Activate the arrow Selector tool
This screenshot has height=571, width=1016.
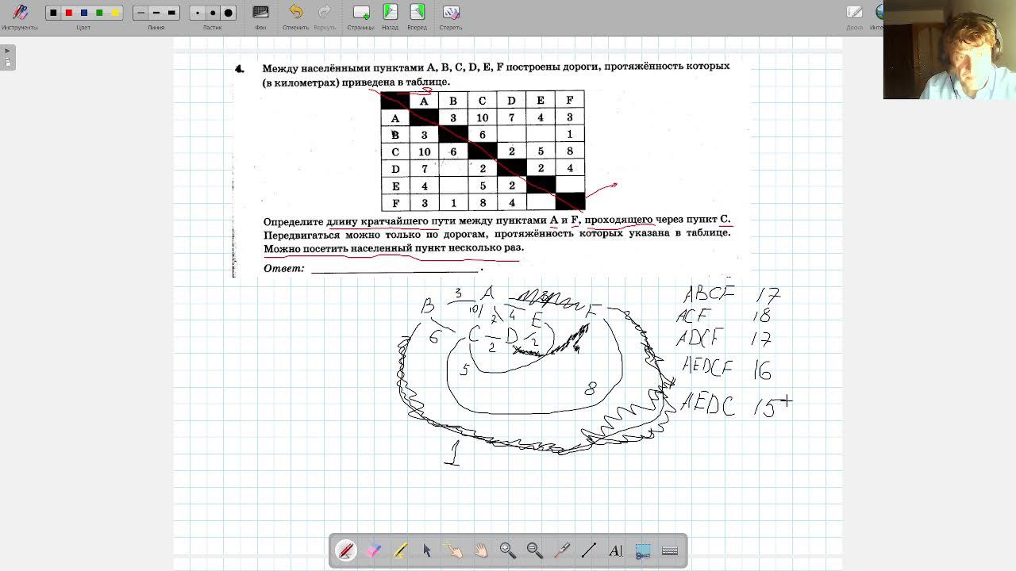[427, 550]
